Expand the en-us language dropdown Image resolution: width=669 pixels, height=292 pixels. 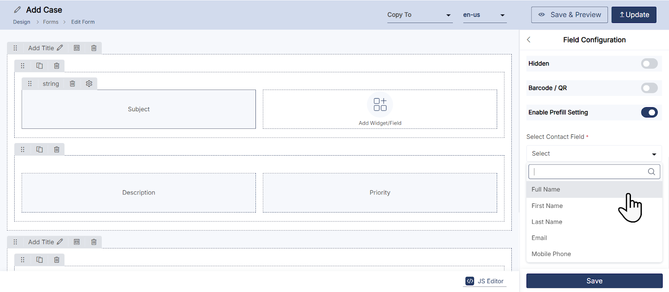pyautogui.click(x=484, y=15)
